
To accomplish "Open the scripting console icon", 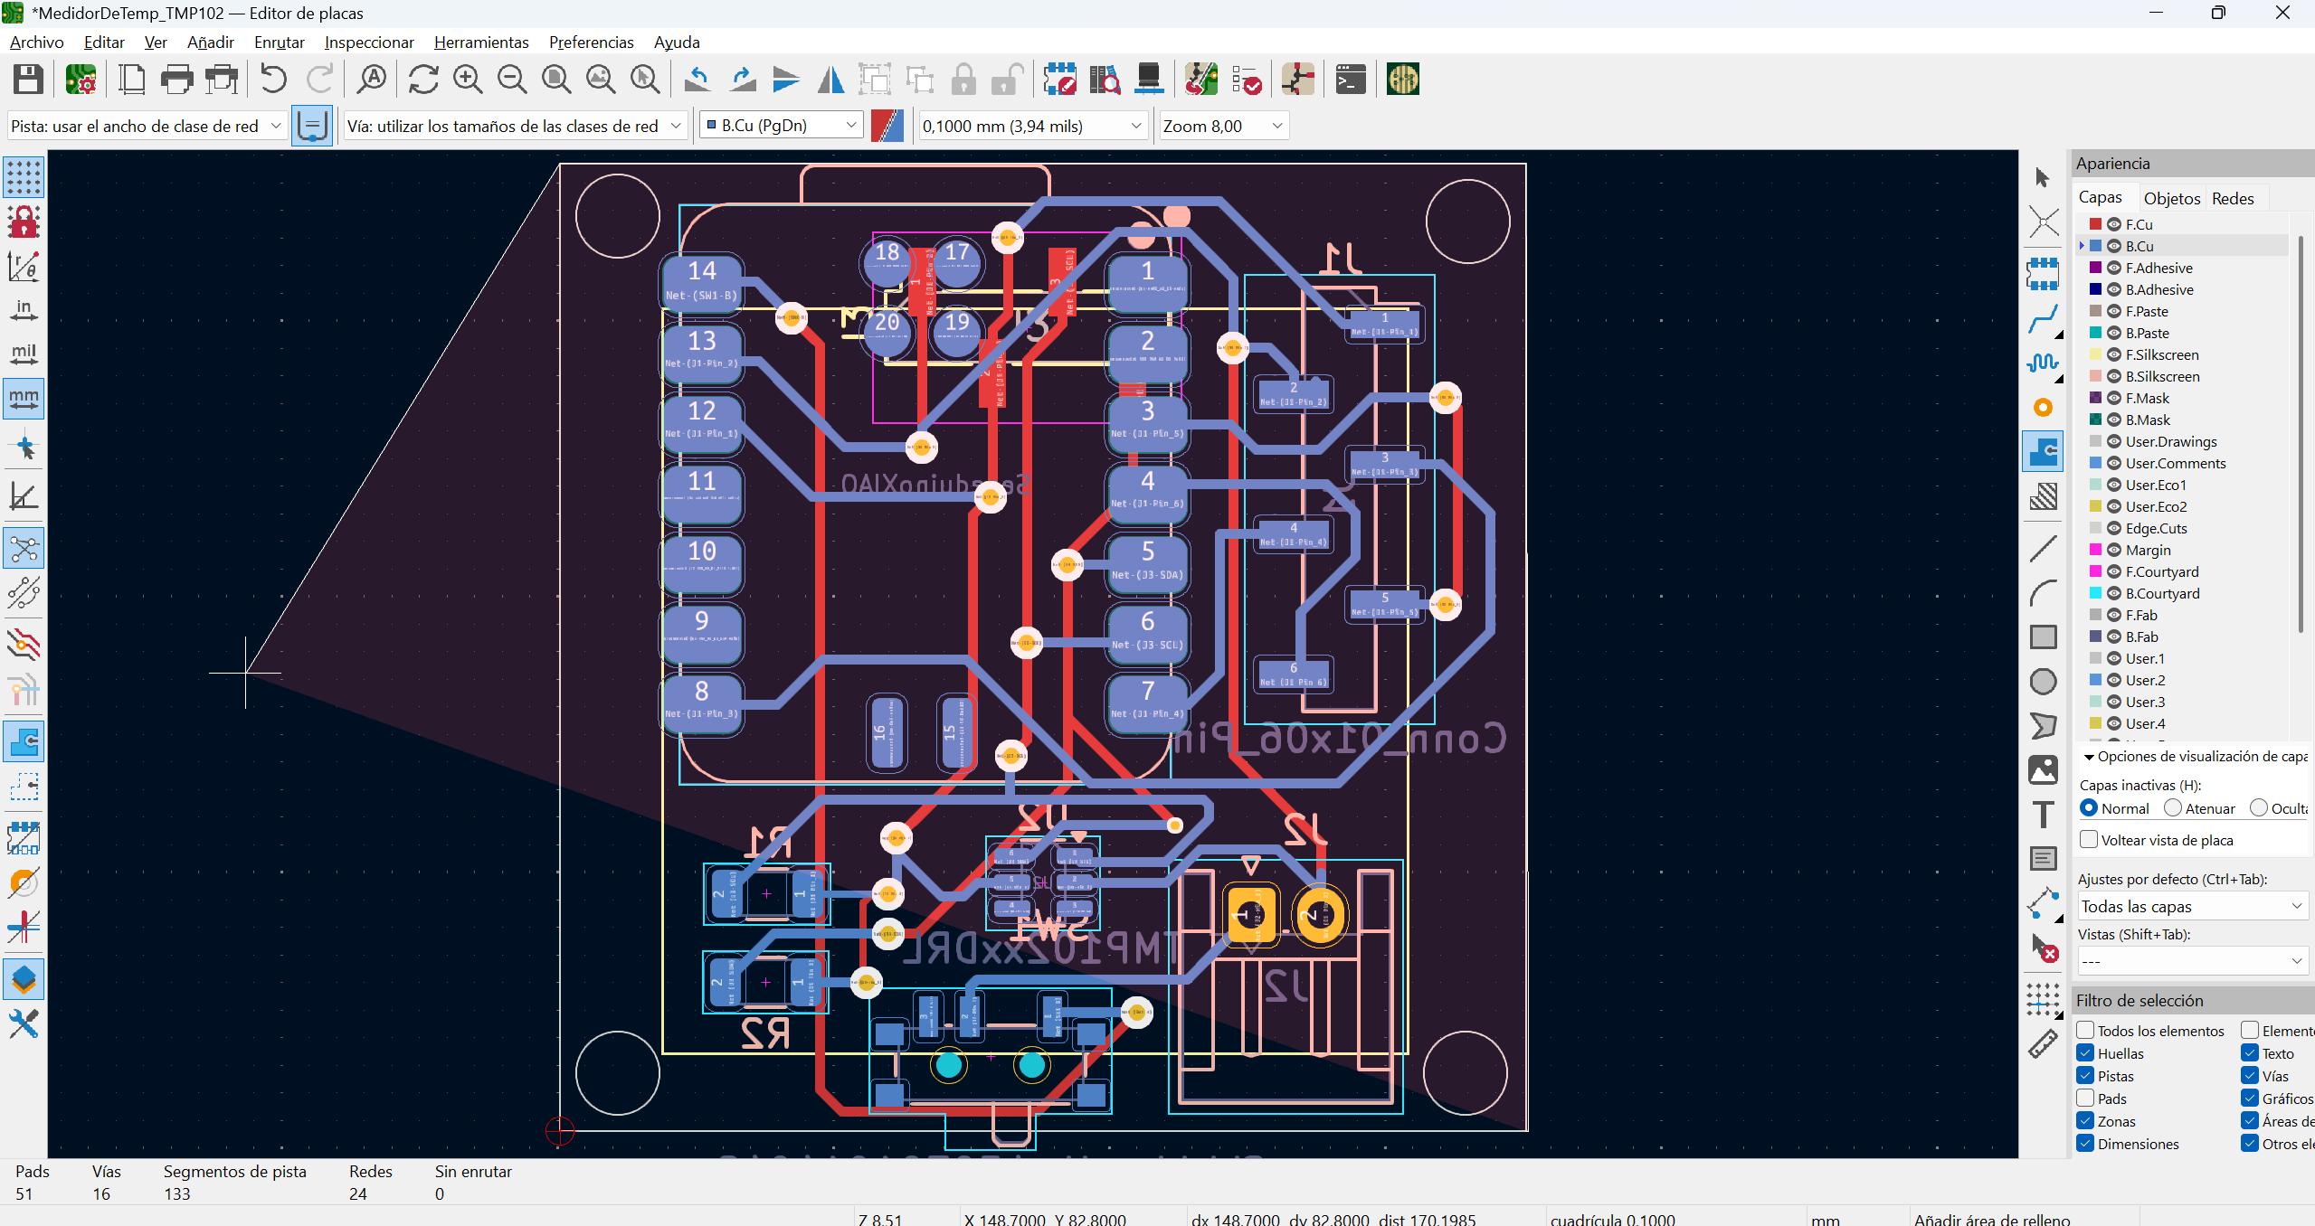I will 1350,80.
